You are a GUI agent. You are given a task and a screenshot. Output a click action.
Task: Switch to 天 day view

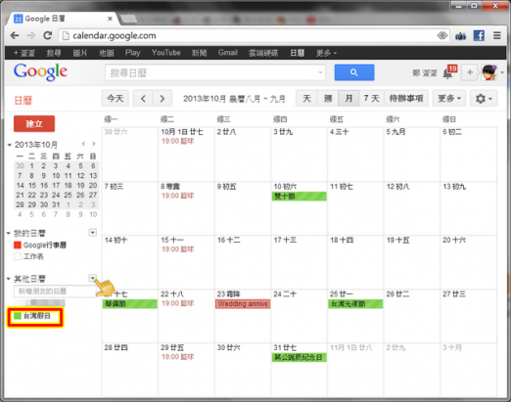click(x=306, y=99)
